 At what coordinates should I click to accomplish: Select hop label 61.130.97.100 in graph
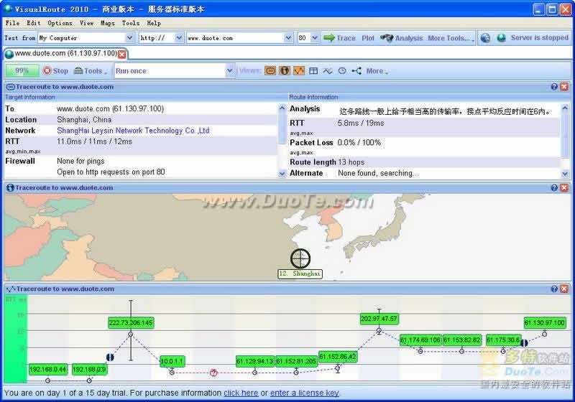point(544,322)
